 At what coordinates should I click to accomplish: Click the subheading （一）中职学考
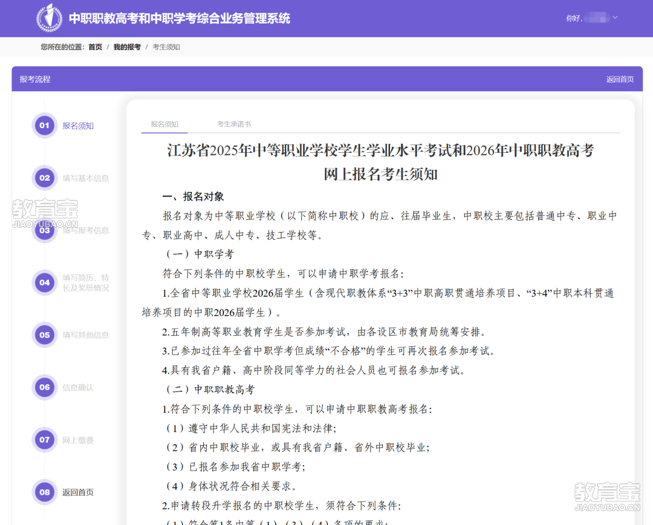tap(200, 254)
